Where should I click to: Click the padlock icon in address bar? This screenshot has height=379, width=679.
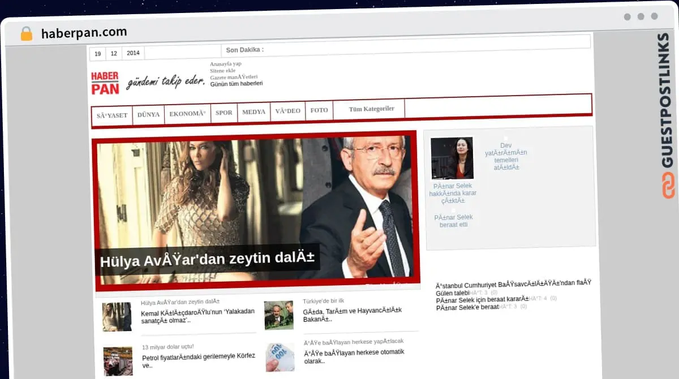(27, 33)
